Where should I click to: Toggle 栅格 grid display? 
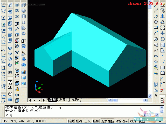pos(79,121)
